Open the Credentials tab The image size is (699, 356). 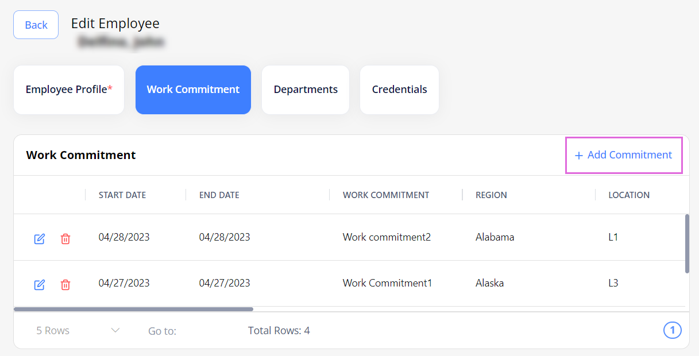pos(400,90)
